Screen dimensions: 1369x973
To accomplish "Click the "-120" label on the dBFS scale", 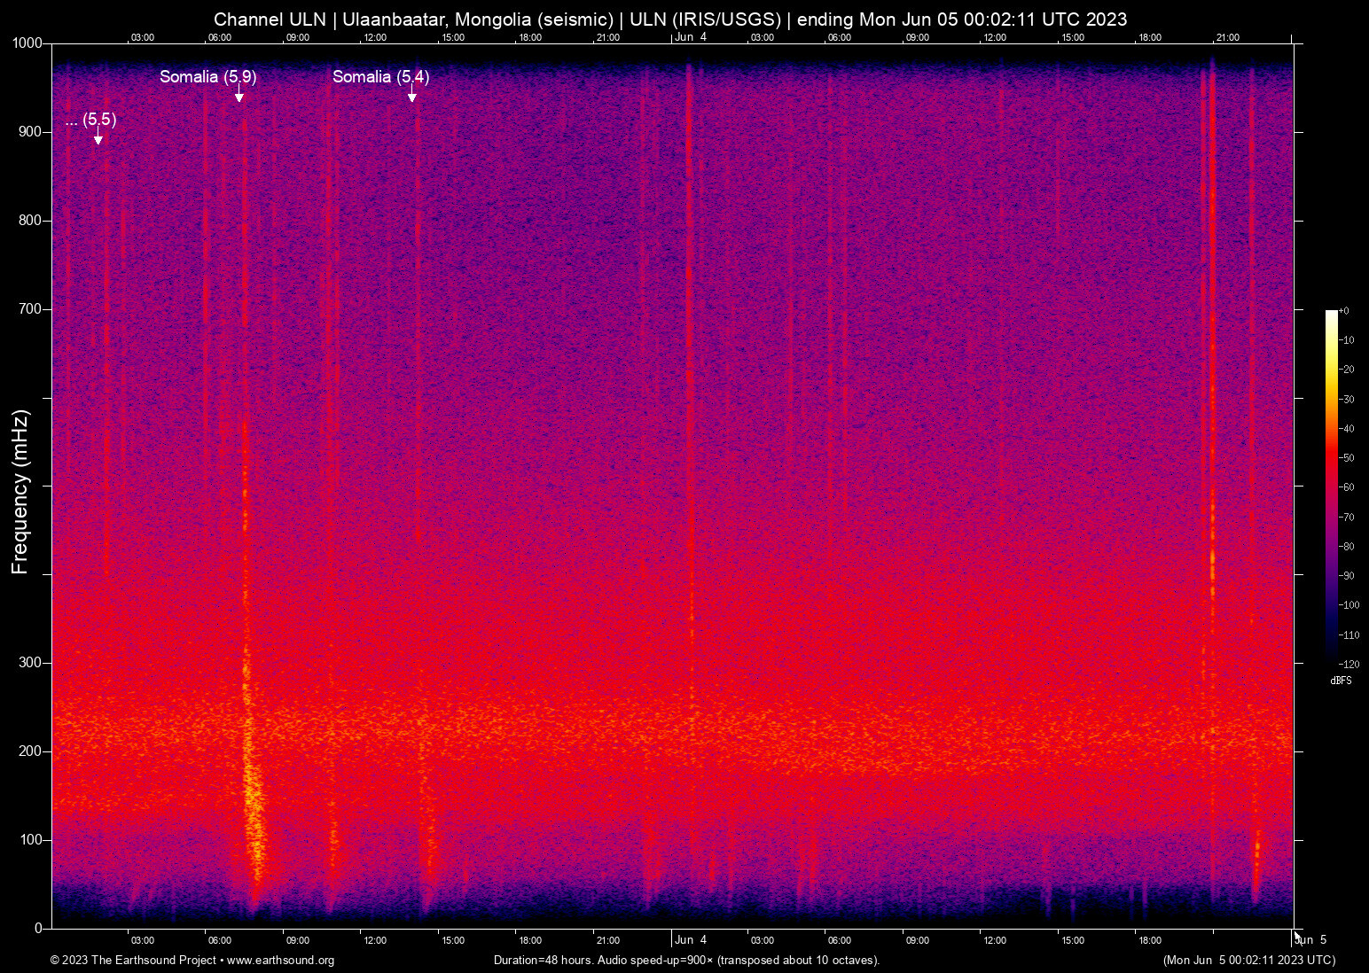I will [x=1349, y=664].
